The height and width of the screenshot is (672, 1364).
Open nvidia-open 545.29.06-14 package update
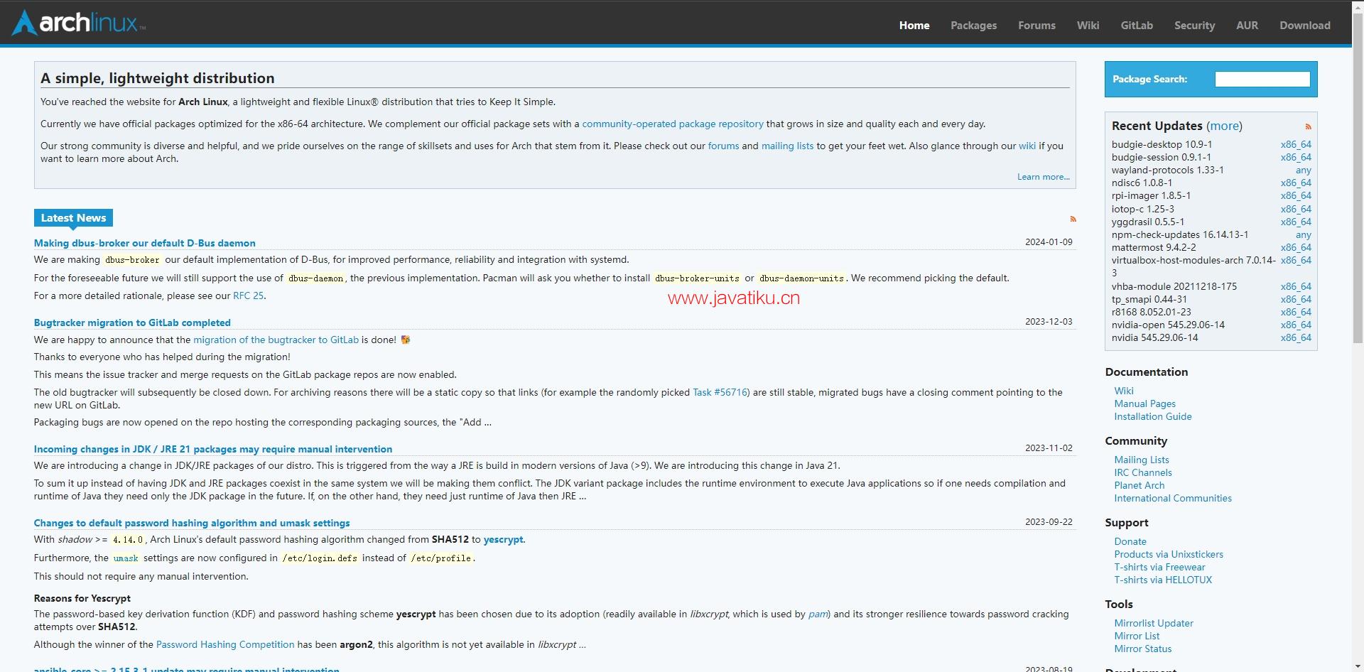point(1168,325)
